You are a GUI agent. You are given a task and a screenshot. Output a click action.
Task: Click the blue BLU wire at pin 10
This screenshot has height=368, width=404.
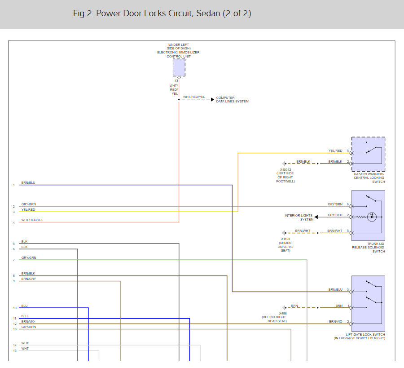click(54, 308)
